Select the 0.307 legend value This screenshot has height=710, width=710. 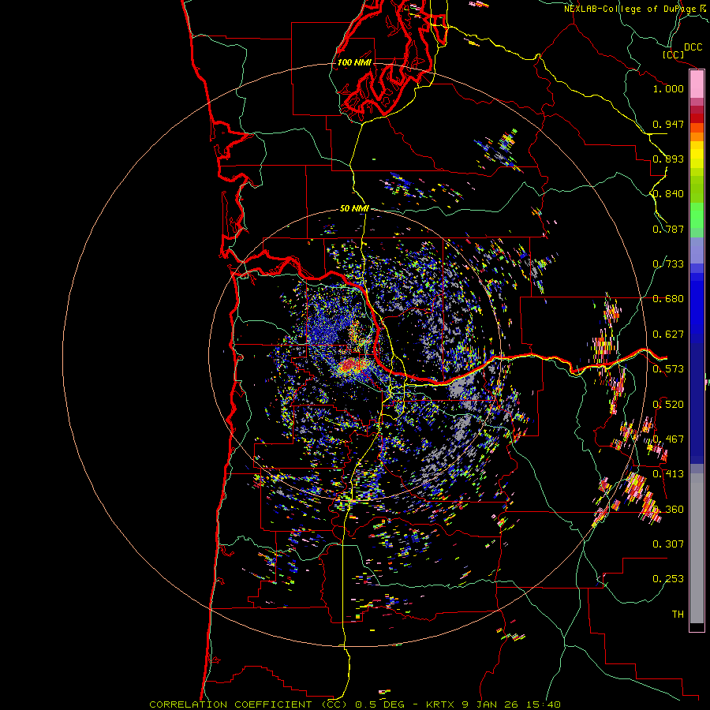[668, 544]
